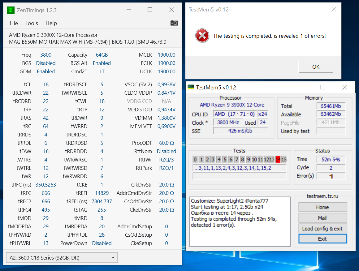Viewport: 359px width, 271px height.
Task: Click the PowerDown Disabled value
Action: (102, 243)
